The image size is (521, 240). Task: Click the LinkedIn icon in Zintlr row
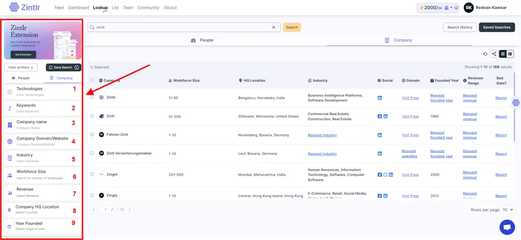(x=380, y=97)
